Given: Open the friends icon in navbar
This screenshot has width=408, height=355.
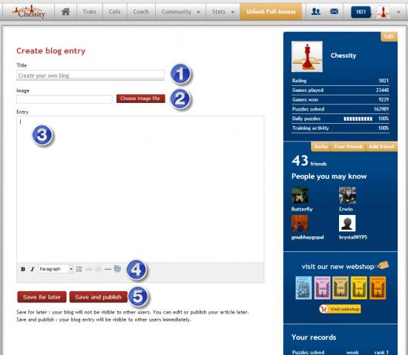Looking at the screenshot, I should point(315,11).
